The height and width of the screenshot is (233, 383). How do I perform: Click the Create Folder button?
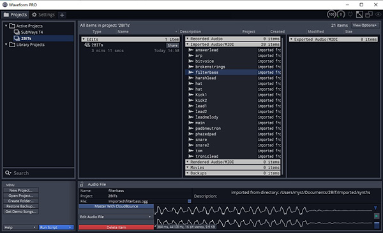21,201
